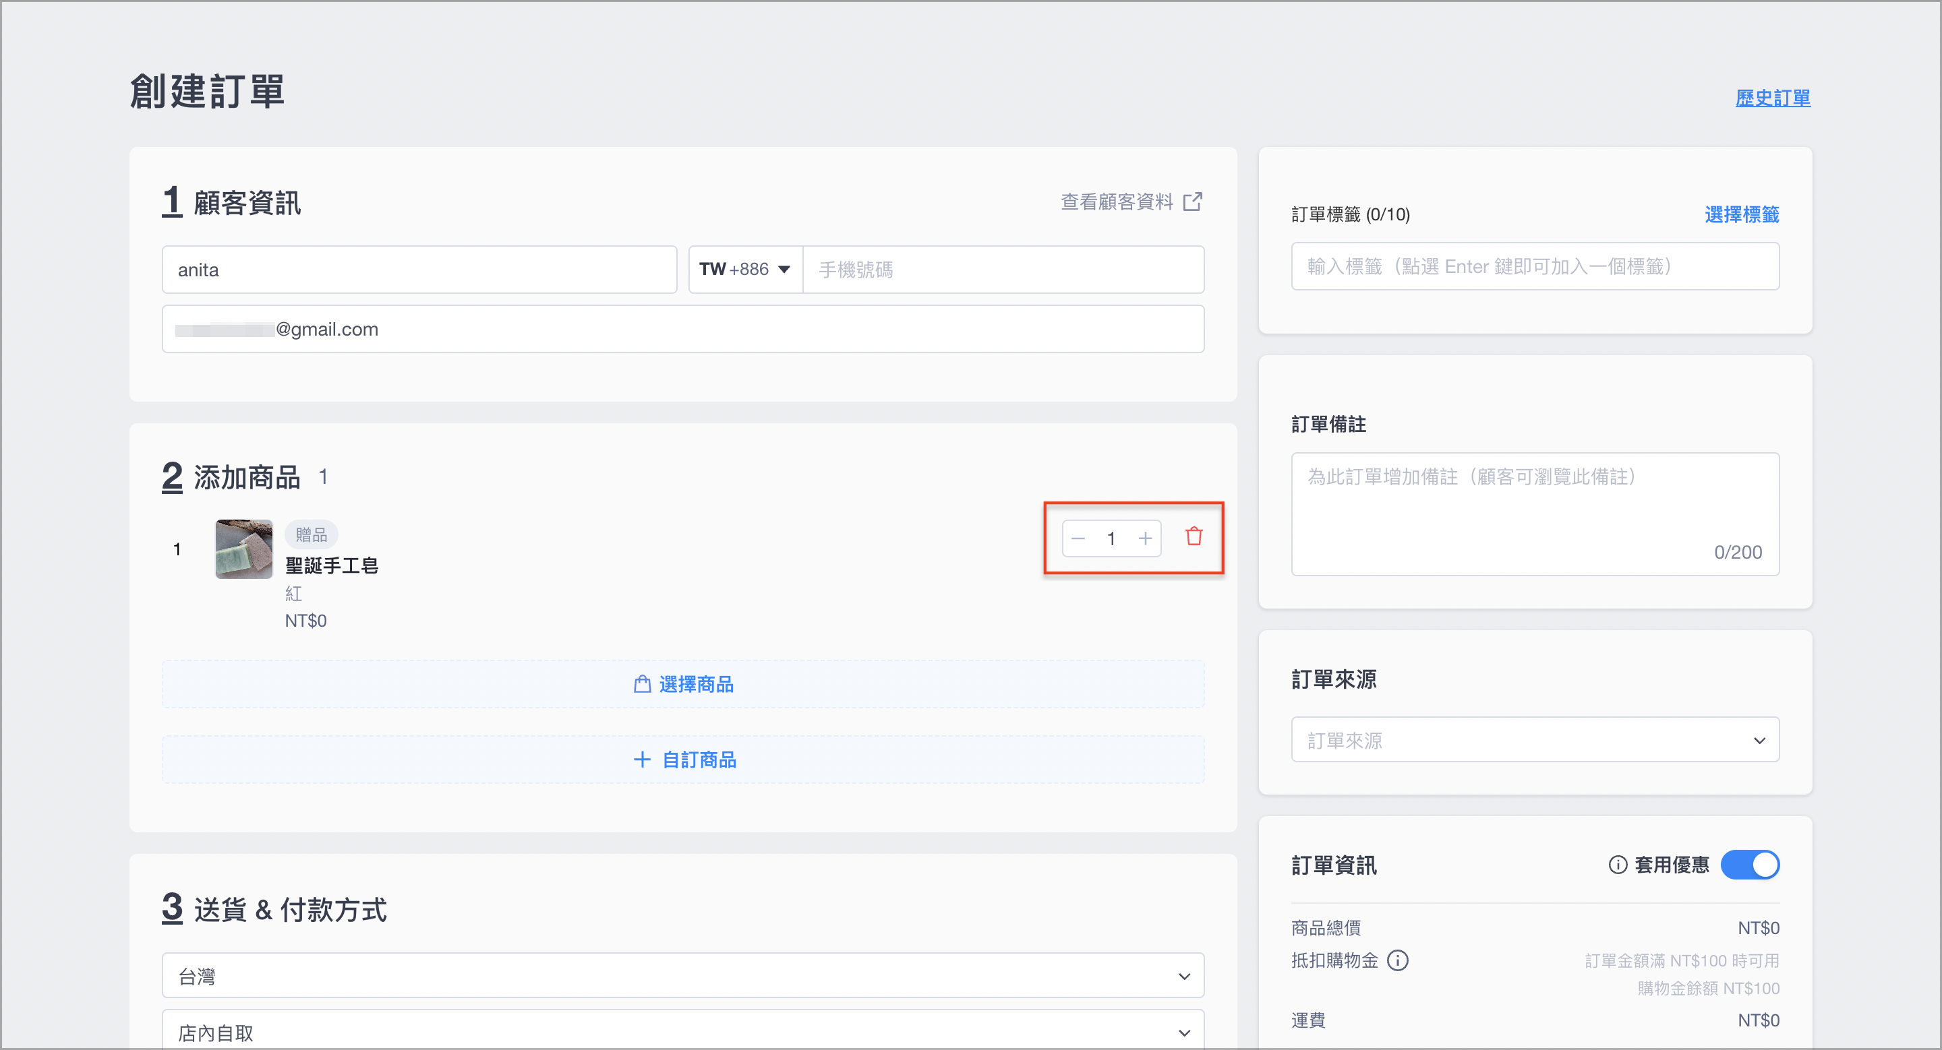Increase quantity with the plus button
Viewport: 1942px width, 1050px height.
point(1145,538)
